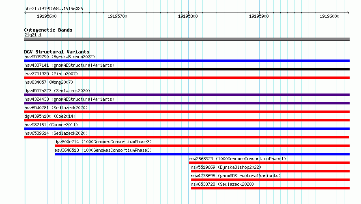This screenshot has width=361, height=204.
Task: Click ruler position 19196000
Action: pos(329,16)
